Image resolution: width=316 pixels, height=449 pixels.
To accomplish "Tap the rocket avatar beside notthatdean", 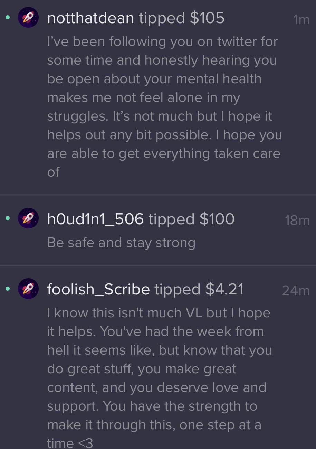I will (28, 17).
